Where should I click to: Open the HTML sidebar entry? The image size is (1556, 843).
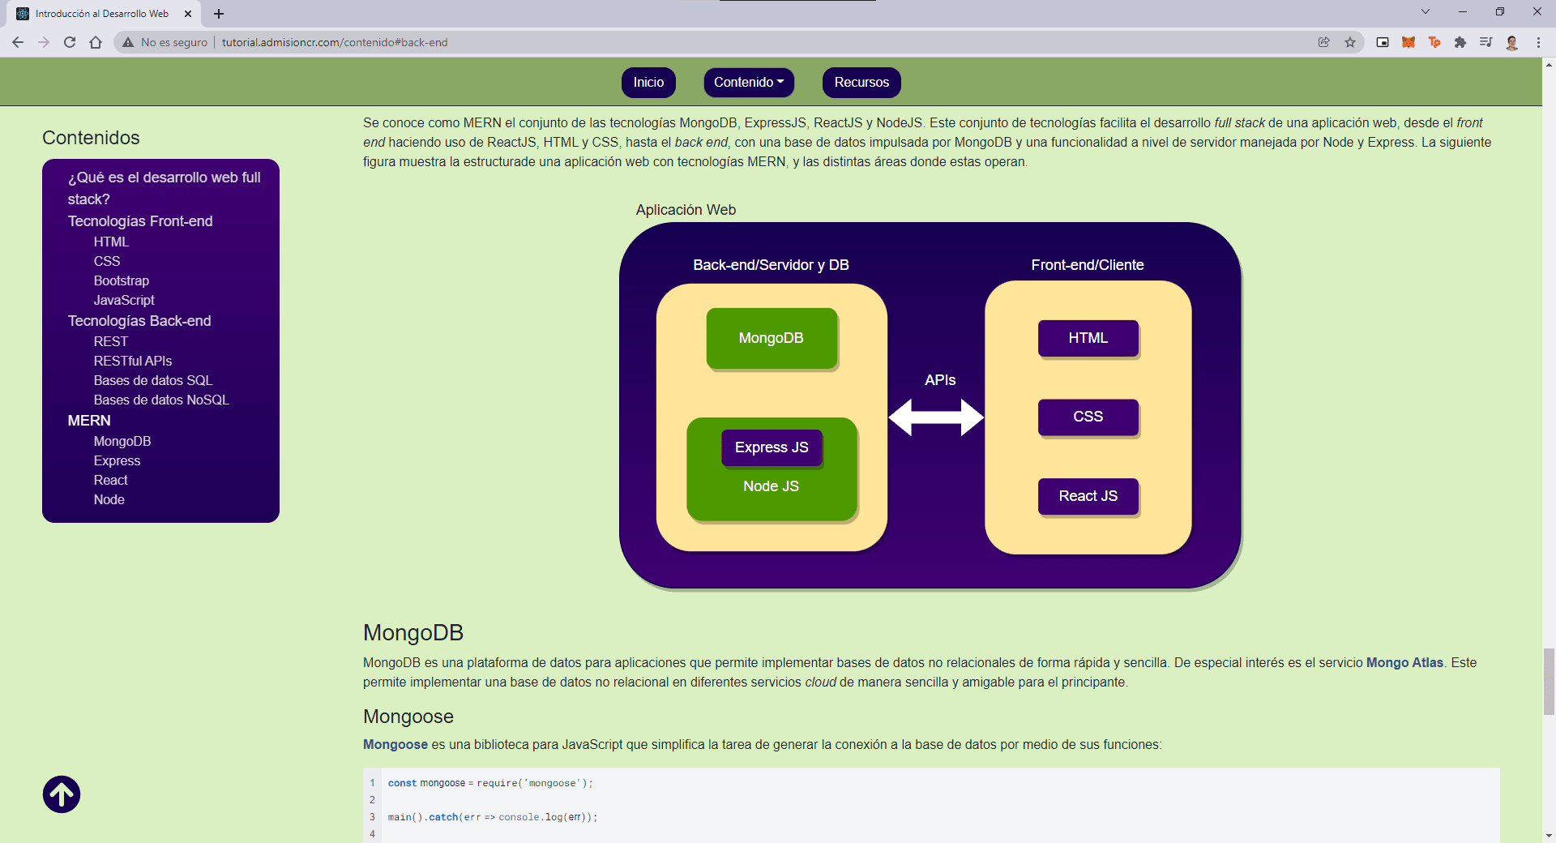(x=111, y=242)
